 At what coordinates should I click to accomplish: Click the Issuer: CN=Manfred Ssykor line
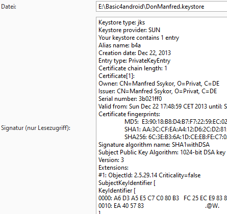(x=158, y=91)
